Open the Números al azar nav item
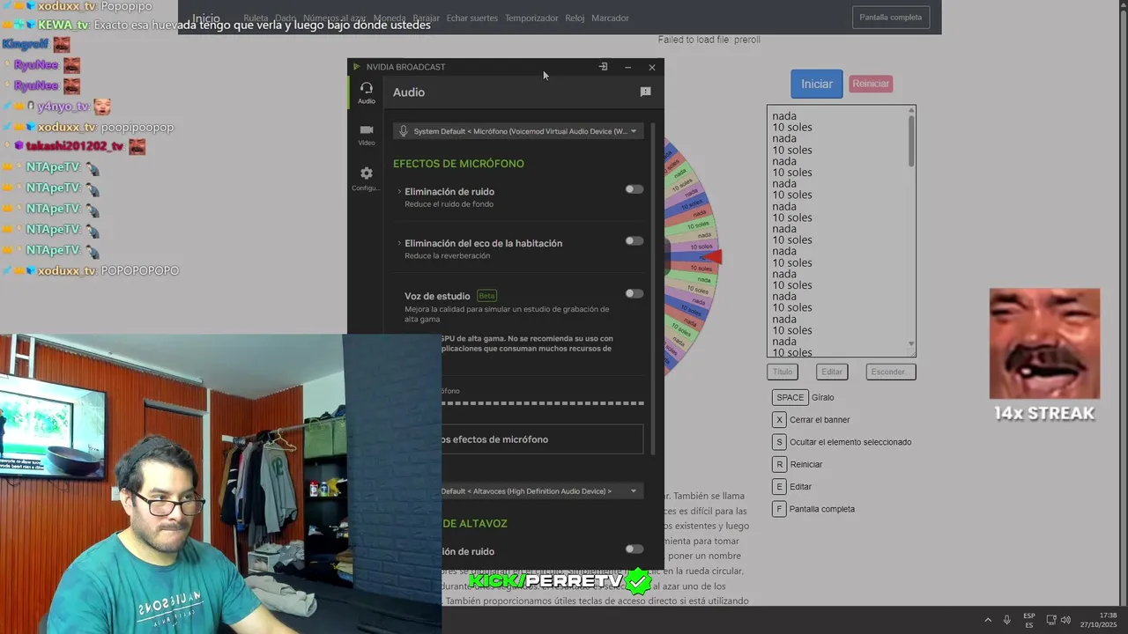1128x634 pixels. coord(335,18)
